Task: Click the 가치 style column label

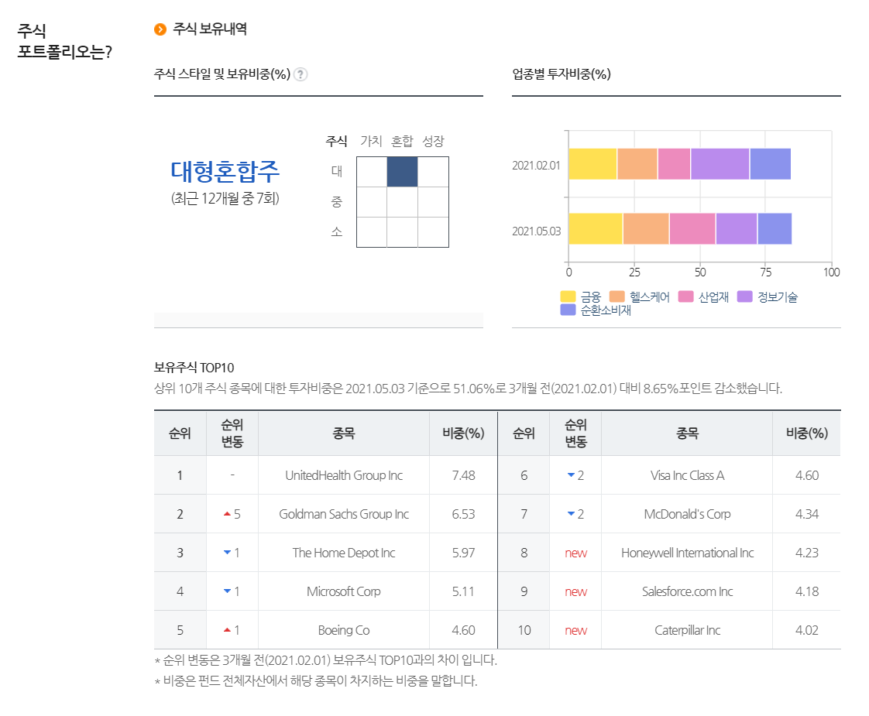Action: pos(371,141)
